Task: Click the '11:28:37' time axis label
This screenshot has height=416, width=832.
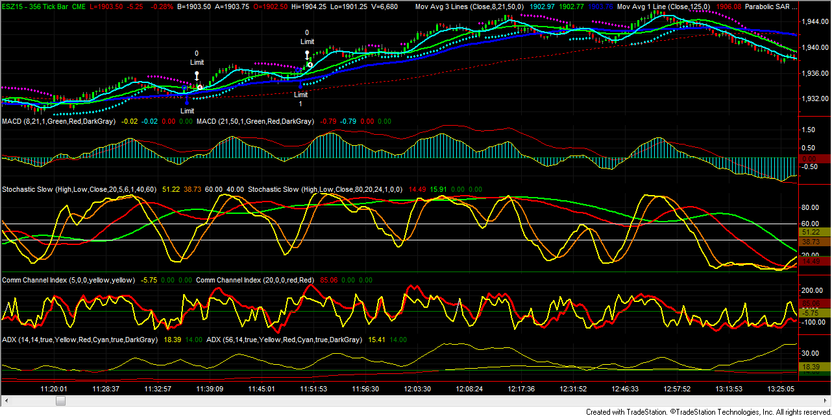Action: tap(106, 389)
